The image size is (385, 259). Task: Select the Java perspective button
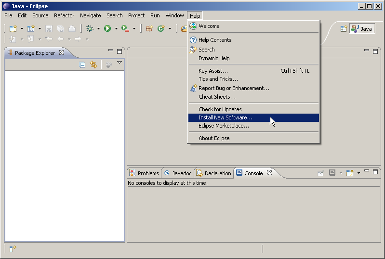click(x=362, y=29)
